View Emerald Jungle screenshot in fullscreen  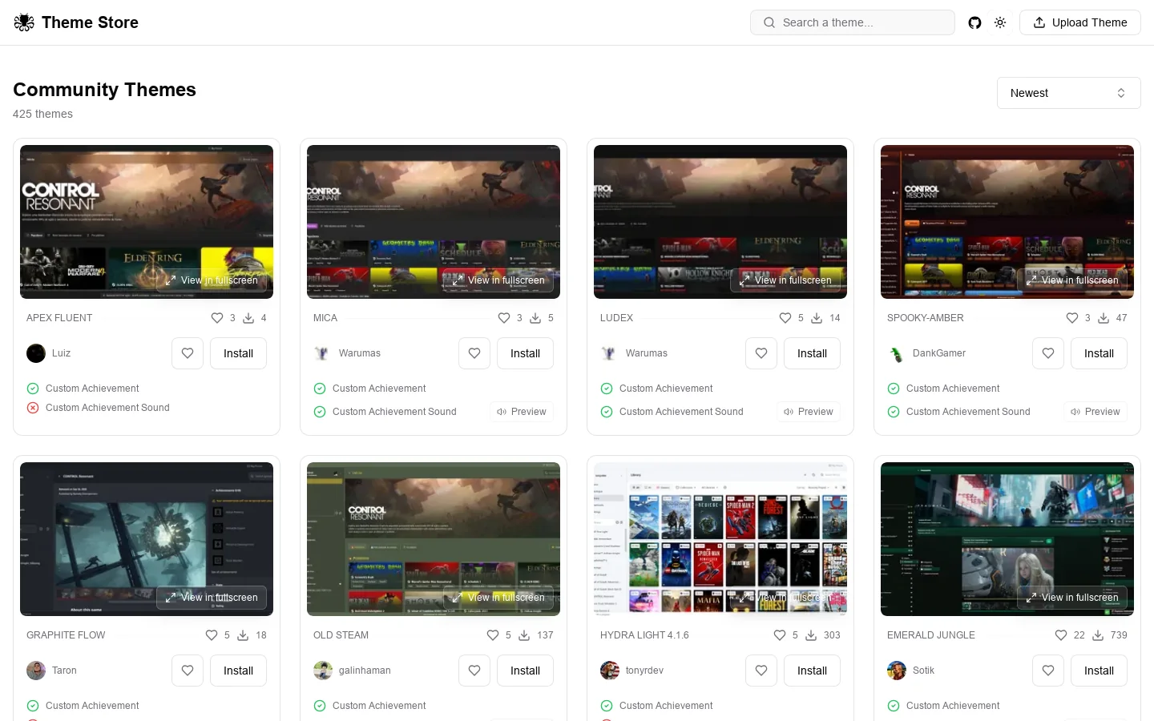point(1072,598)
